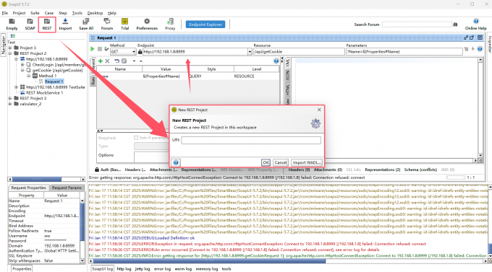
Task: Select Request 1 in navigator tree
Action: click(x=54, y=82)
